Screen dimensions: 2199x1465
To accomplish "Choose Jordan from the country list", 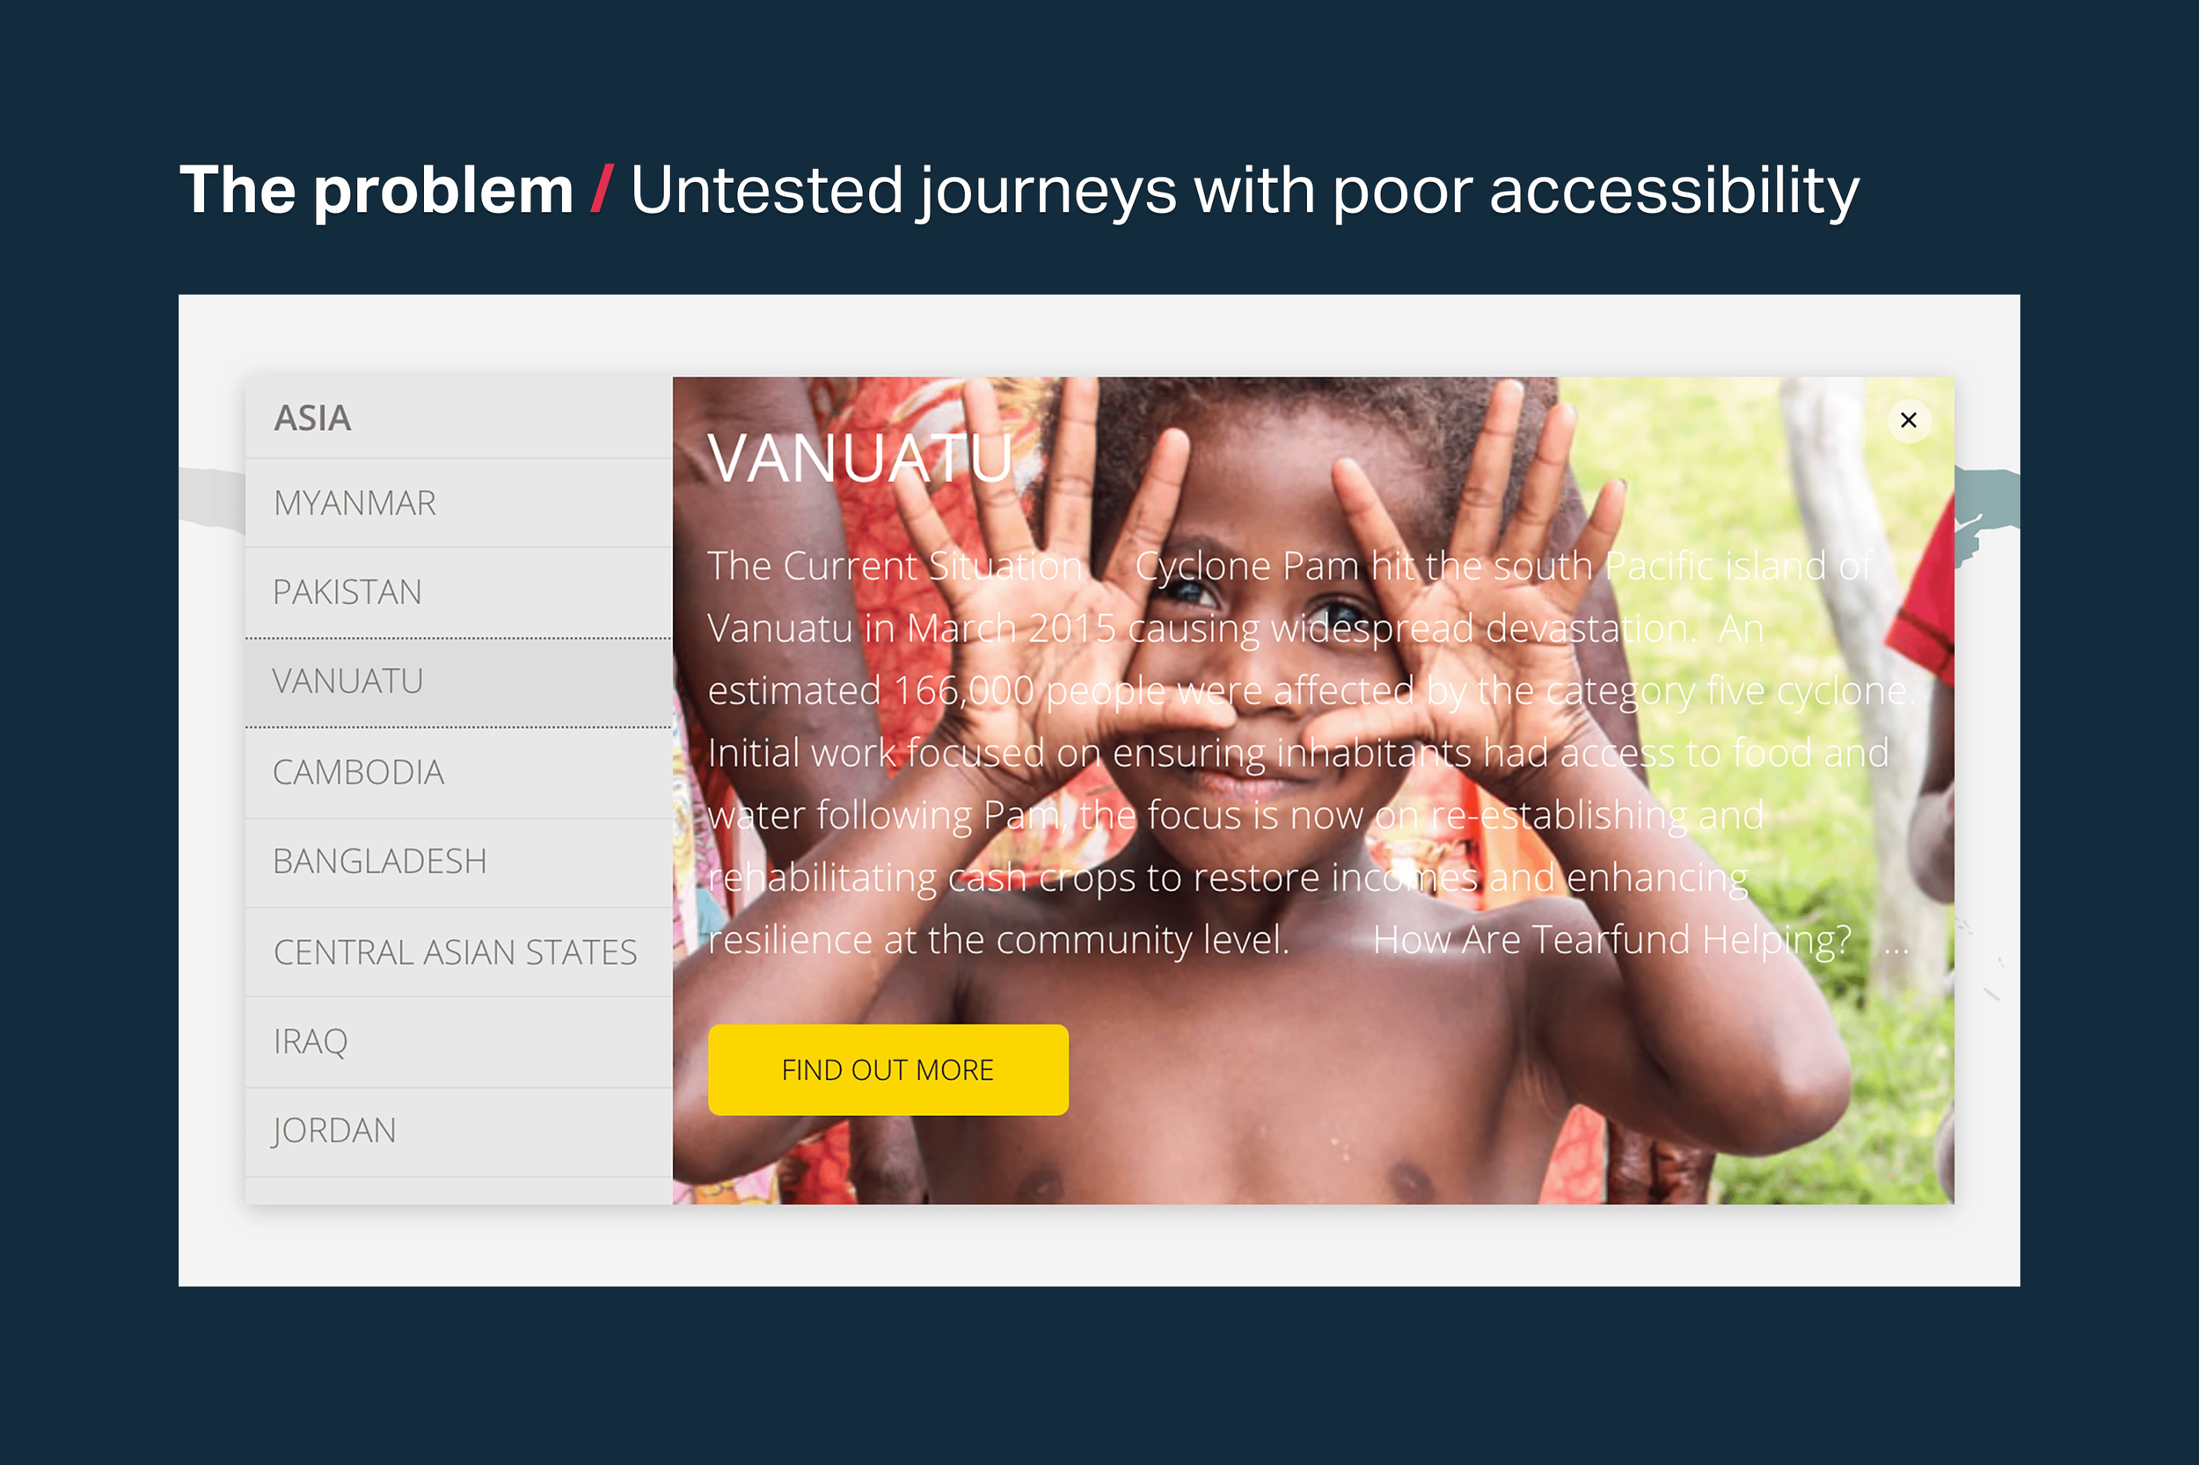I will click(459, 1132).
